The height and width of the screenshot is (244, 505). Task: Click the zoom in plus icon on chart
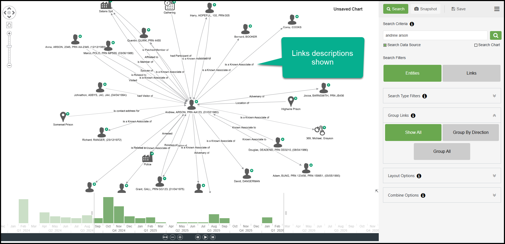(x=9, y=33)
